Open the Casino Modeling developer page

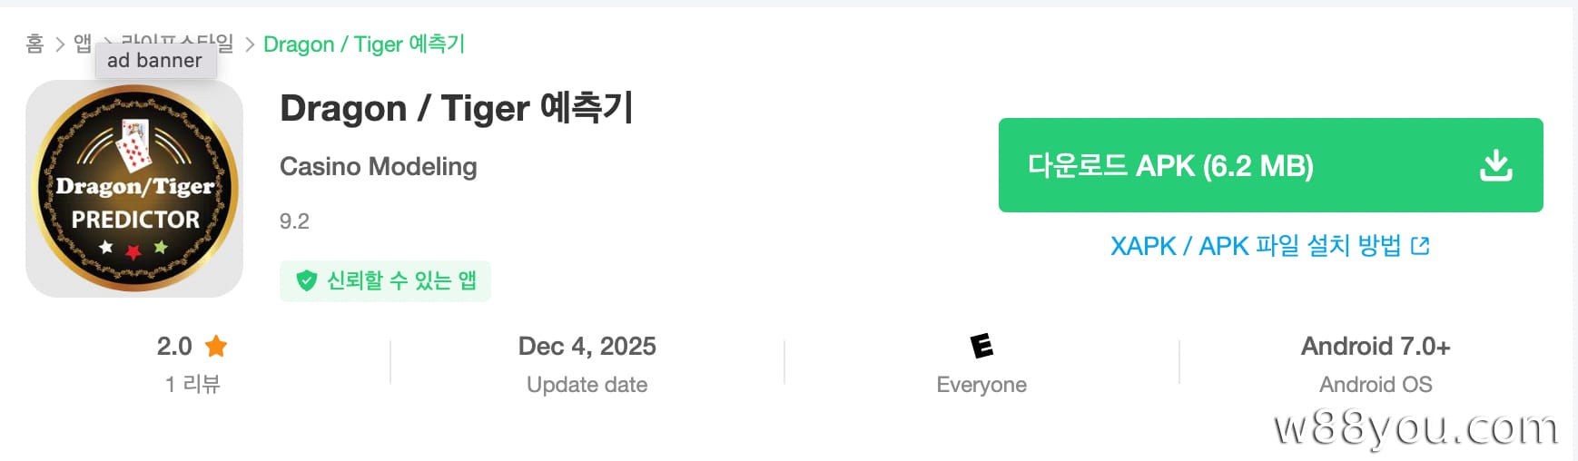click(x=378, y=166)
